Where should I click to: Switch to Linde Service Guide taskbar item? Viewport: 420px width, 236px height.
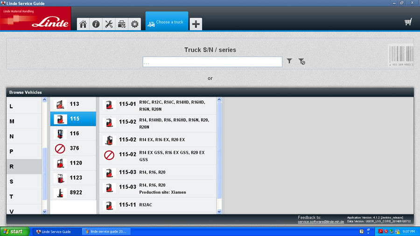pyautogui.click(x=56, y=232)
